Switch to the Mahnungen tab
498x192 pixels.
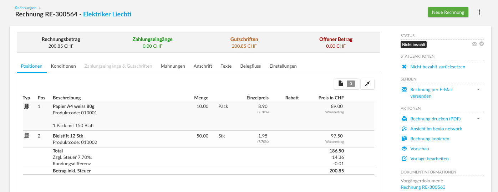click(173, 66)
